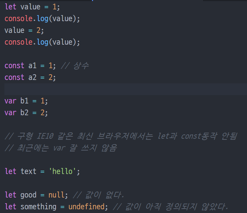Image resolution: width=247 pixels, height=213 pixels.
Task: Click the line 'value = 2;'
Action: (24, 31)
